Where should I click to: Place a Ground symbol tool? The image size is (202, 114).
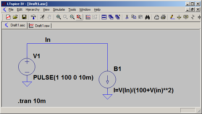(x=179, y=17)
